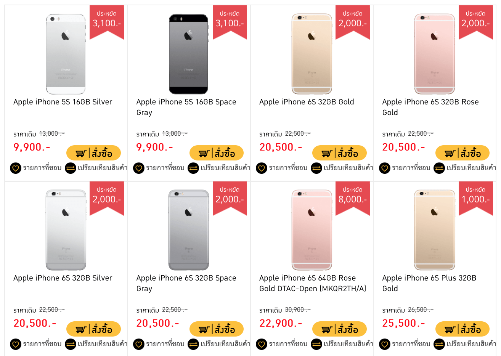
Task: Click heart icon for iPhone 6S Plus 32GB Gold
Action: 385,344
